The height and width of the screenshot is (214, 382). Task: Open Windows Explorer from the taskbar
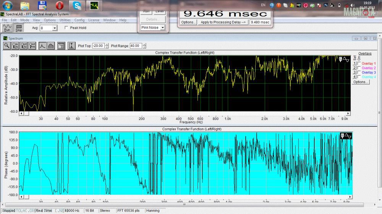tap(25, 5)
